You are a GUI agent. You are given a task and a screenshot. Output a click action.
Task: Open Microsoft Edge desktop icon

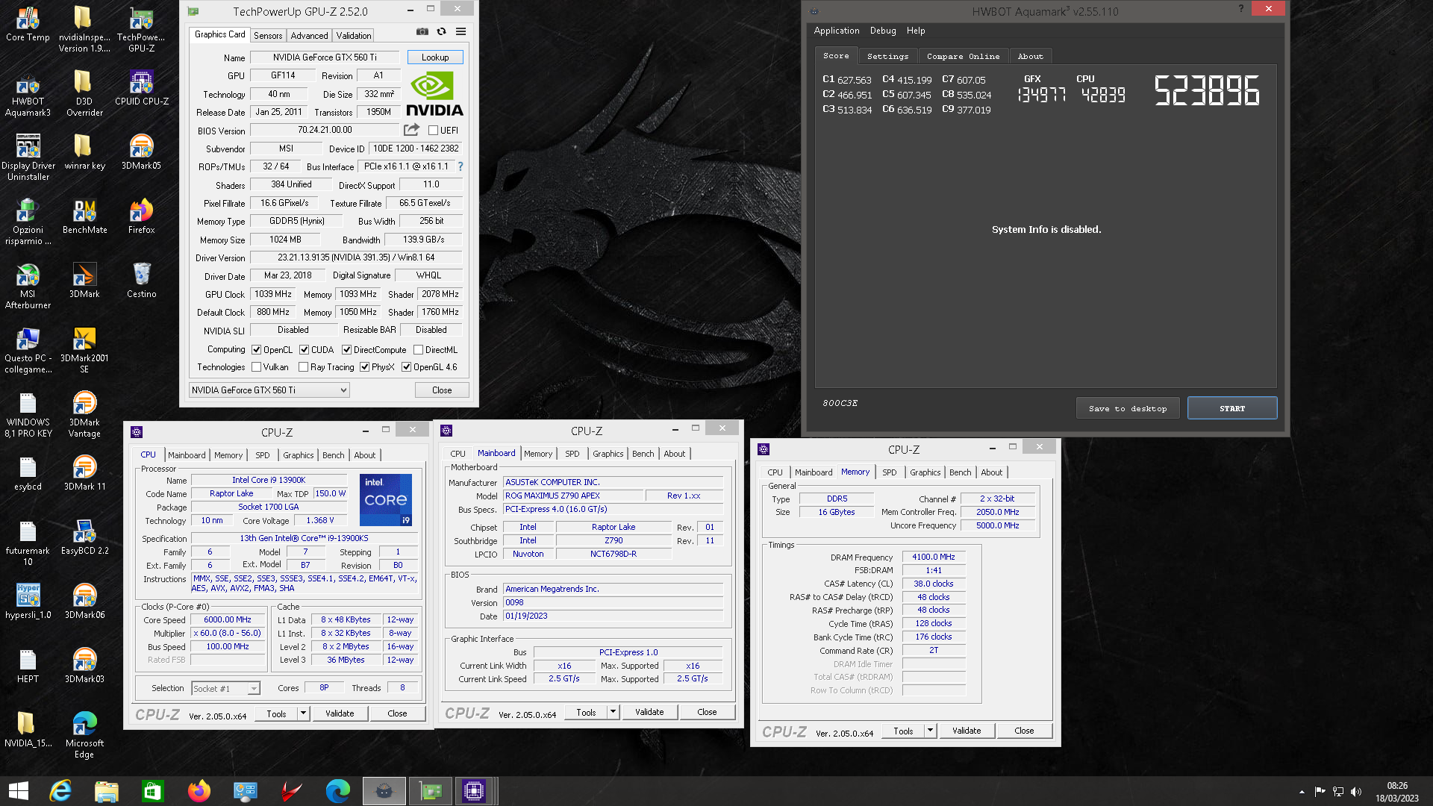(x=84, y=735)
